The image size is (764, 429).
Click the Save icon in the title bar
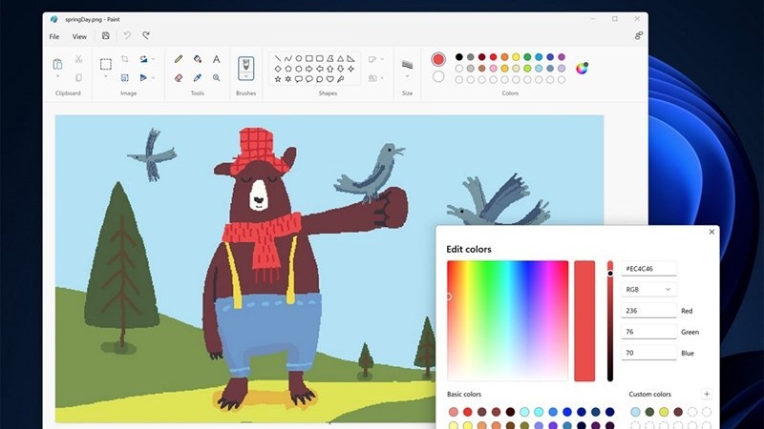point(106,35)
